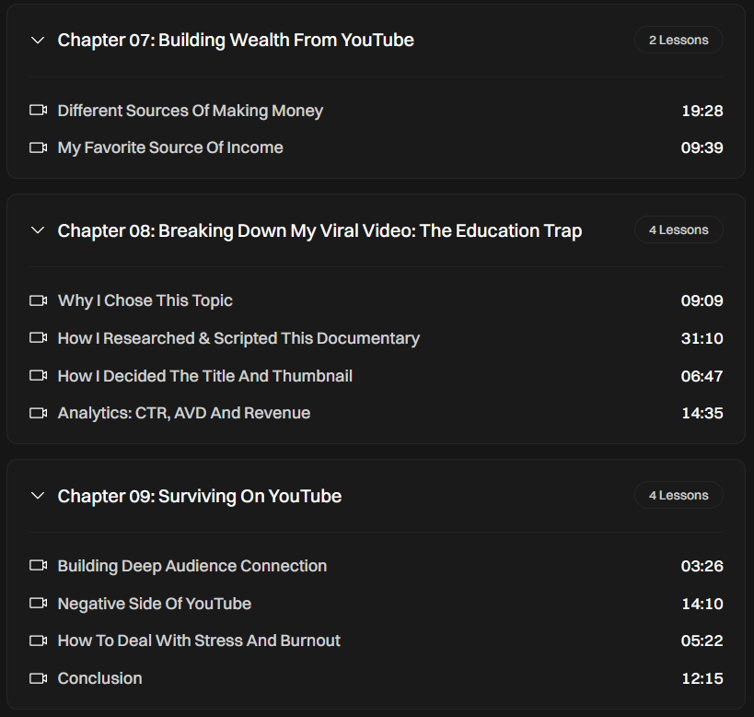Click video icon beside Analytics: CTR, AVD And Revenue
The width and height of the screenshot is (754, 717).
click(38, 413)
